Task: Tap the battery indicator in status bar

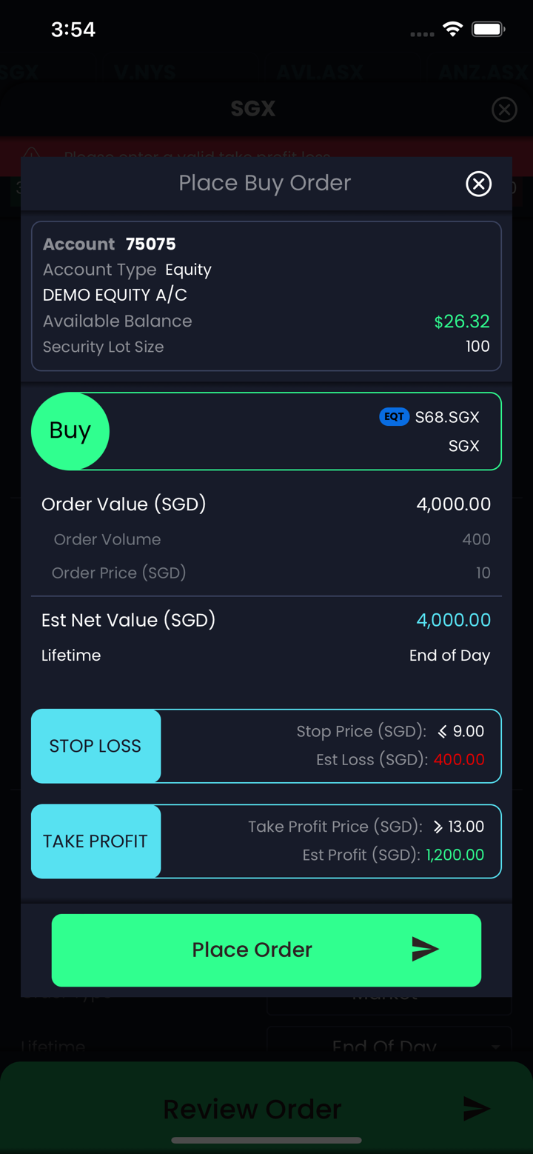Action: 488,30
